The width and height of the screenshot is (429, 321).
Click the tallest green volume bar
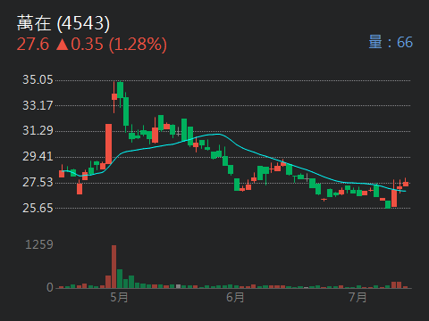tap(120, 279)
